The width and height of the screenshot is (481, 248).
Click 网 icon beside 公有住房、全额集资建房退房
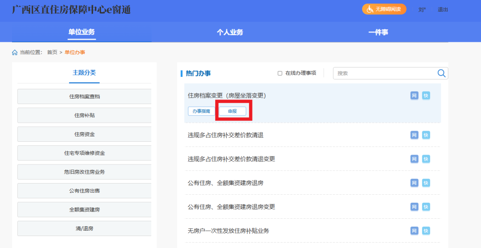click(414, 183)
